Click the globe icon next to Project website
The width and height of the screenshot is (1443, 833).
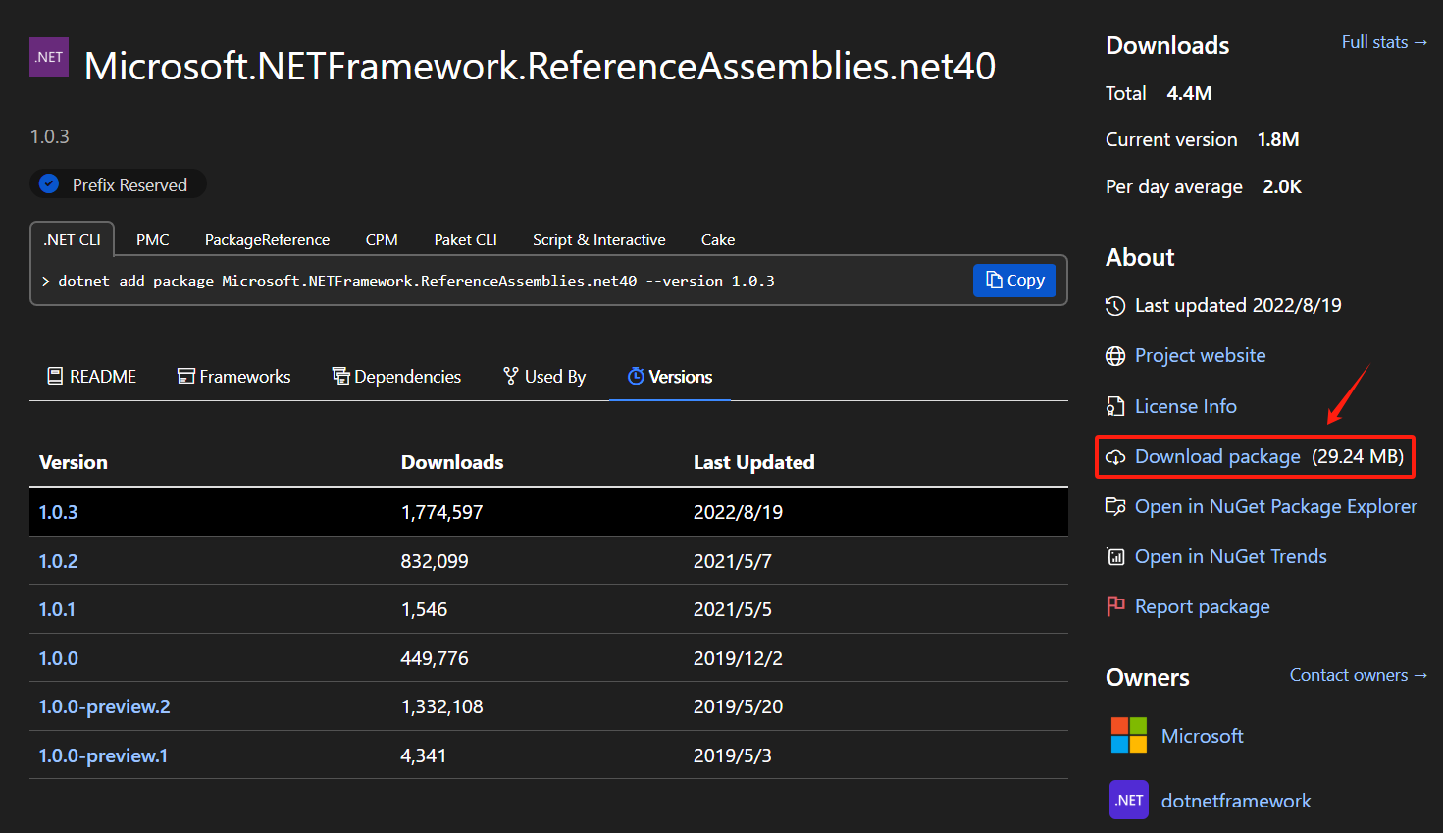point(1115,355)
